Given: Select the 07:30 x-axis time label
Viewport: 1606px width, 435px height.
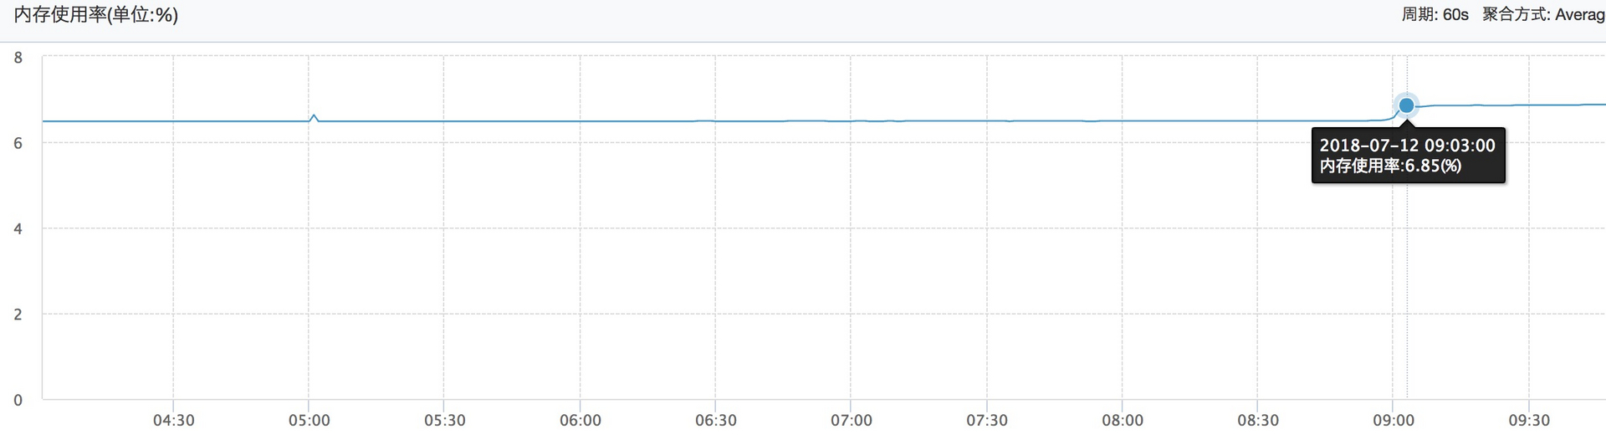Looking at the screenshot, I should [986, 420].
